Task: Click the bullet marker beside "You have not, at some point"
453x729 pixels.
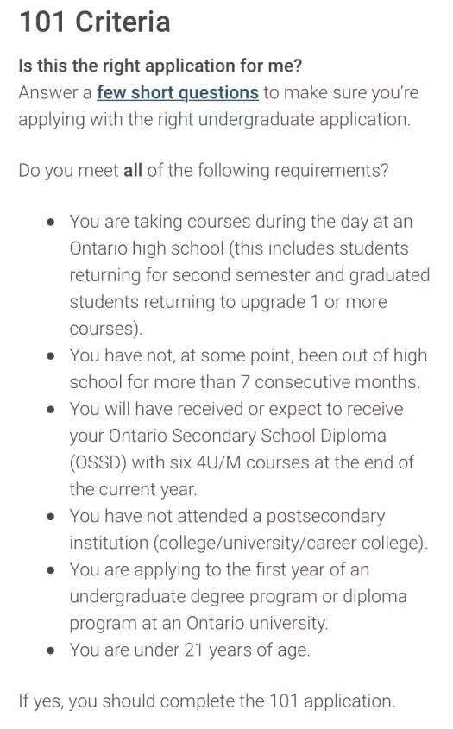Action: click(51, 356)
